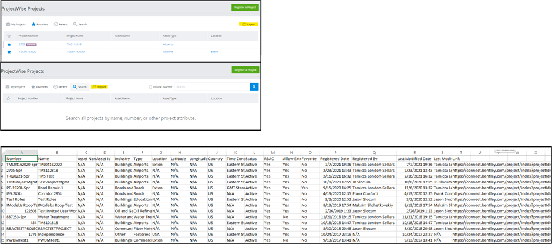This screenshot has width=552, height=244.
Task: Click the My Projects briefcase icon in the Favorites panel
Action: pos(8,24)
